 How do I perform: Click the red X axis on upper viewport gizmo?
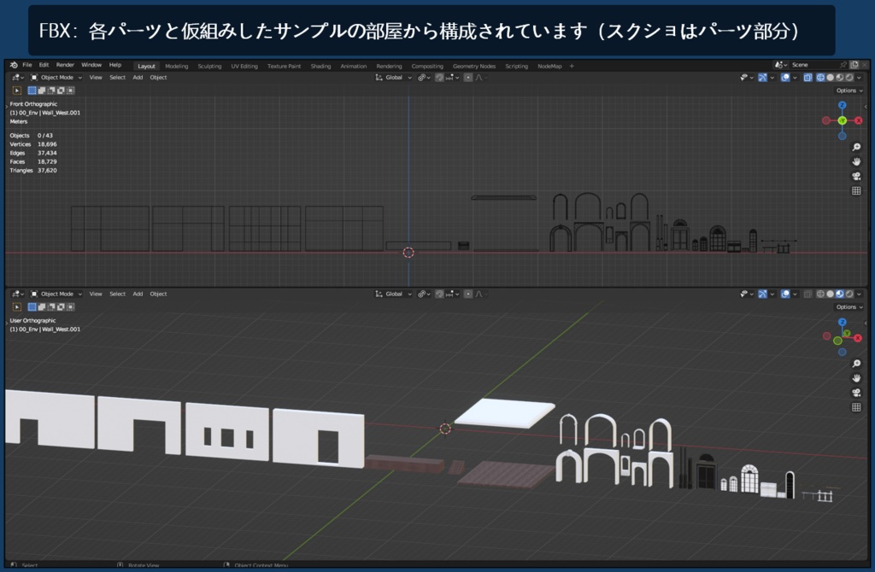(x=858, y=120)
